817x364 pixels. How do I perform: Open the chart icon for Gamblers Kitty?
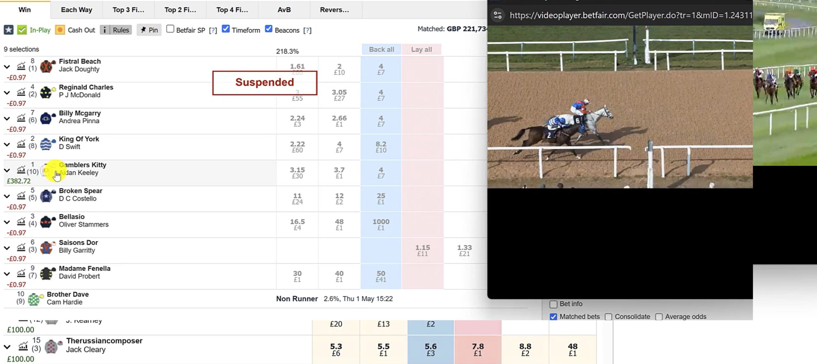[21, 170]
